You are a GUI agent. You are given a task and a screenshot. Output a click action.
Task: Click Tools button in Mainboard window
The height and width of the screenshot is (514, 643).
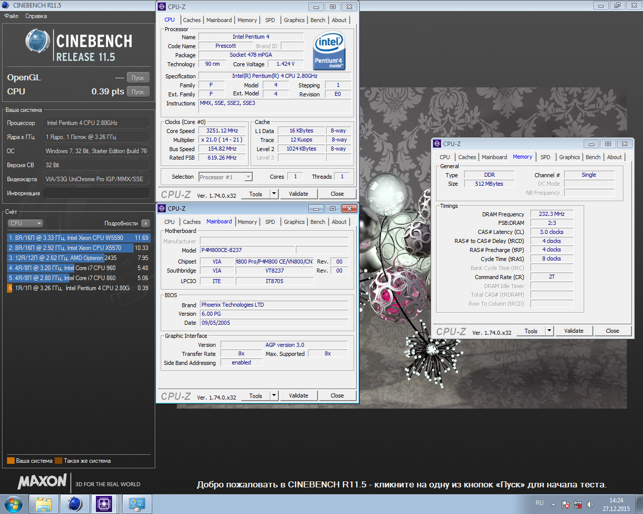[x=256, y=396]
